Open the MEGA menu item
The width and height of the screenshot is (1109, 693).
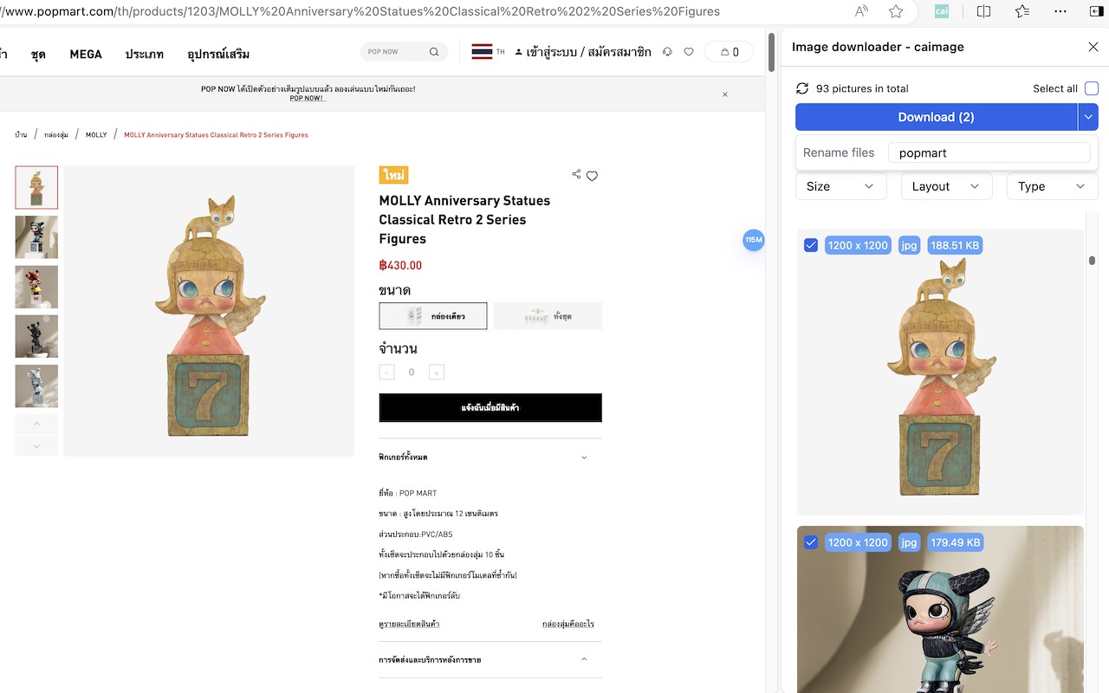pyautogui.click(x=86, y=54)
